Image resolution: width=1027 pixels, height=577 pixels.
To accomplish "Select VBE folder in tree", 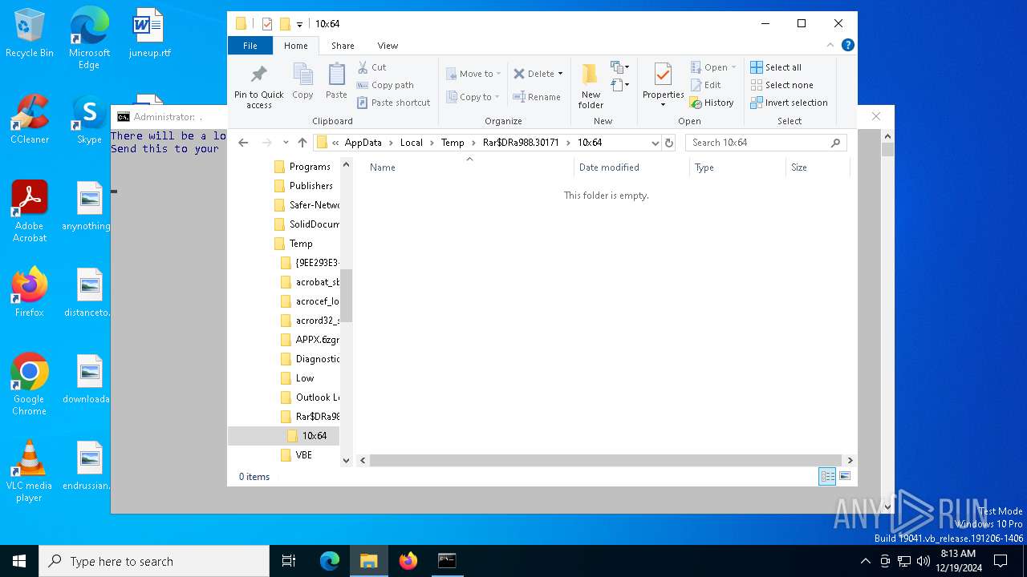I will coord(303,455).
